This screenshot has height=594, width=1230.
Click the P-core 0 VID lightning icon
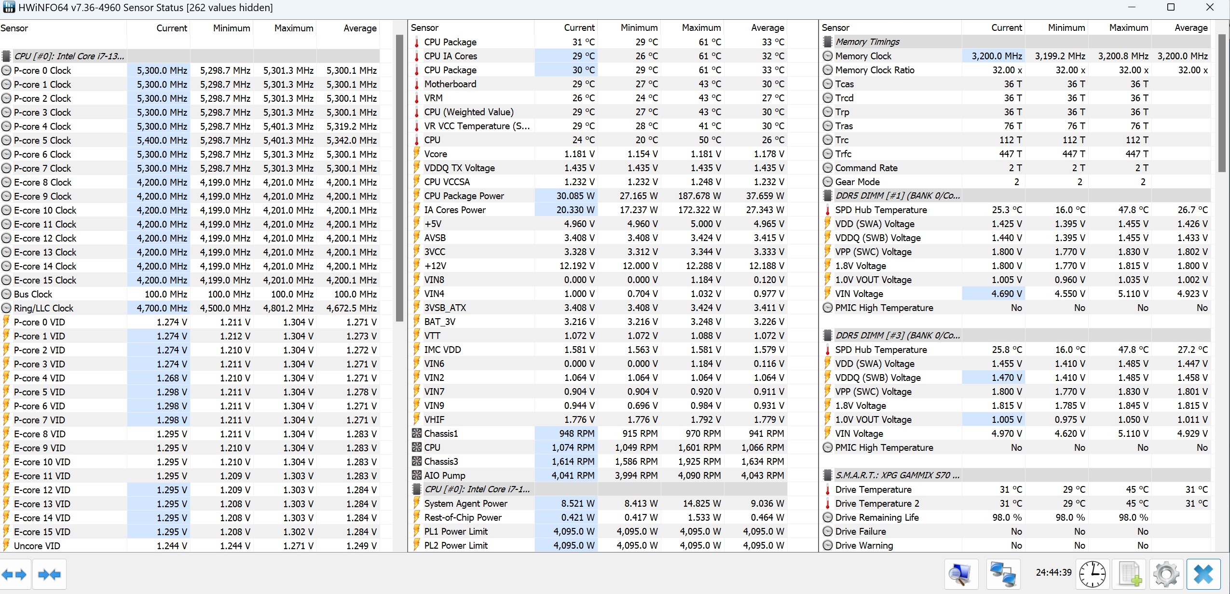pyautogui.click(x=6, y=322)
